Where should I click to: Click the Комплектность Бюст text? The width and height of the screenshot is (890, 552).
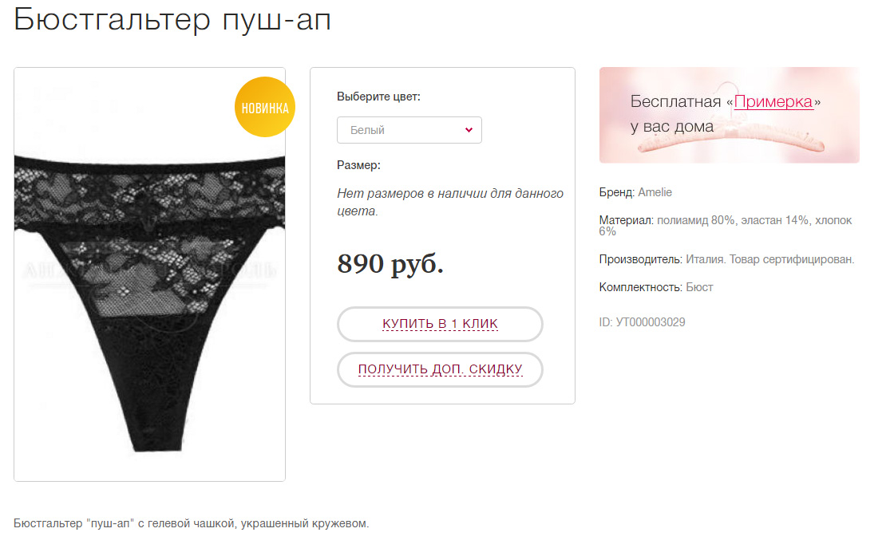click(x=655, y=287)
